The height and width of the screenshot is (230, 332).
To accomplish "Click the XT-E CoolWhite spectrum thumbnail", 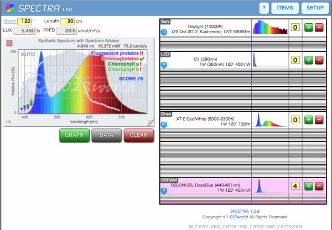I will tap(270, 120).
